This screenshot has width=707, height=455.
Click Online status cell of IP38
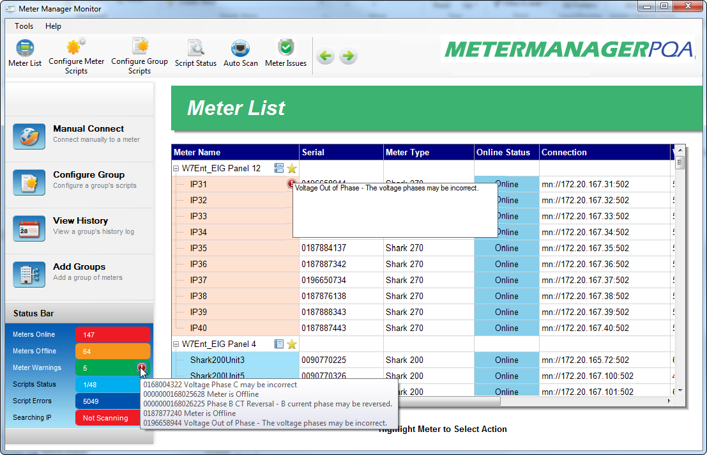506,297
